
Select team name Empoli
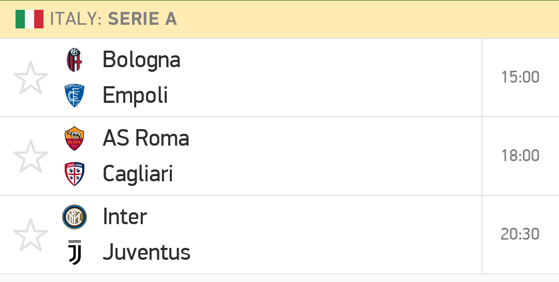[135, 96]
